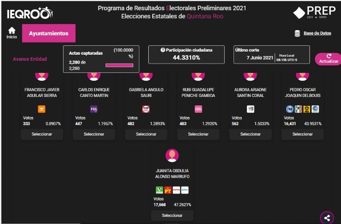
Task: Click Hora Local 08:15h UTC-5 text
Action: (x=287, y=58)
